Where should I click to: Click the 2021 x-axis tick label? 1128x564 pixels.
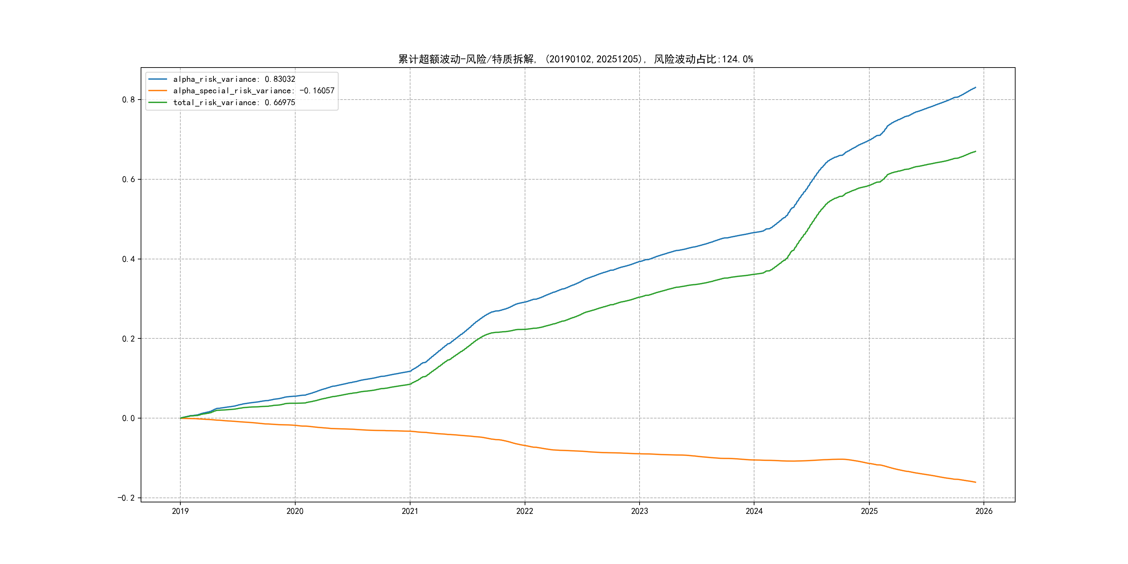(410, 511)
